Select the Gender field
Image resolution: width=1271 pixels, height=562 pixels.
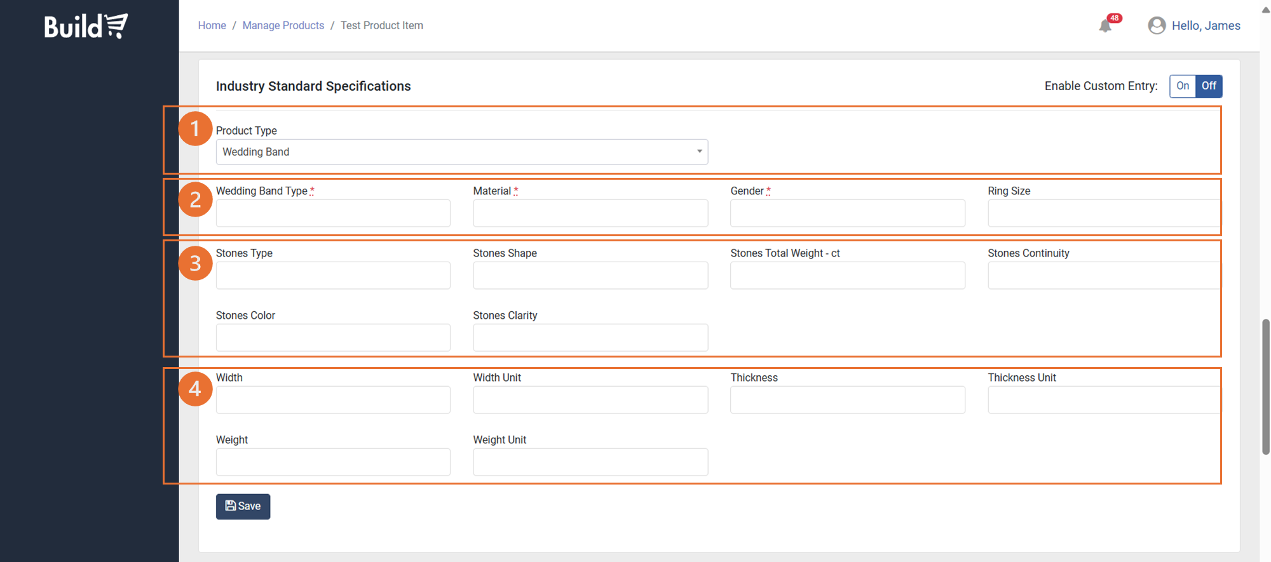847,213
